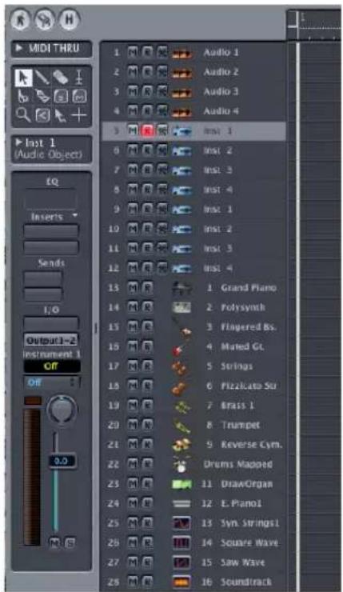This screenshot has width=343, height=592.
Task: Mute track 13 Grand Piano
Action: 133,288
